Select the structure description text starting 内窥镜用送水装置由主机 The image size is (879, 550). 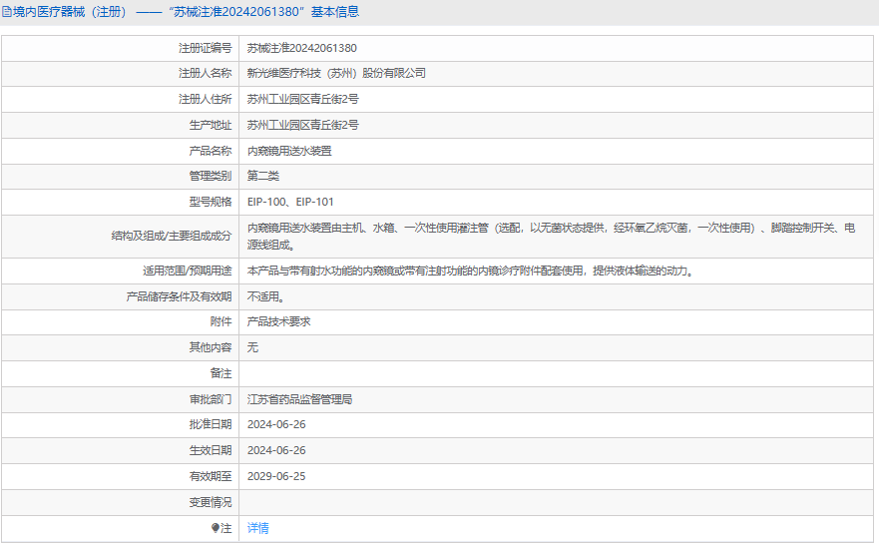coord(551,236)
